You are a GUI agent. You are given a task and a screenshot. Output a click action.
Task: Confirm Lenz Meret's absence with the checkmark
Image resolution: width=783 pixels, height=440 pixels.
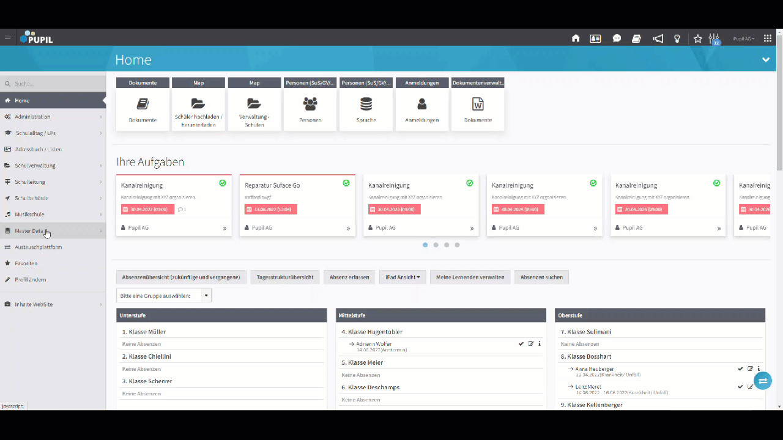coord(740,387)
